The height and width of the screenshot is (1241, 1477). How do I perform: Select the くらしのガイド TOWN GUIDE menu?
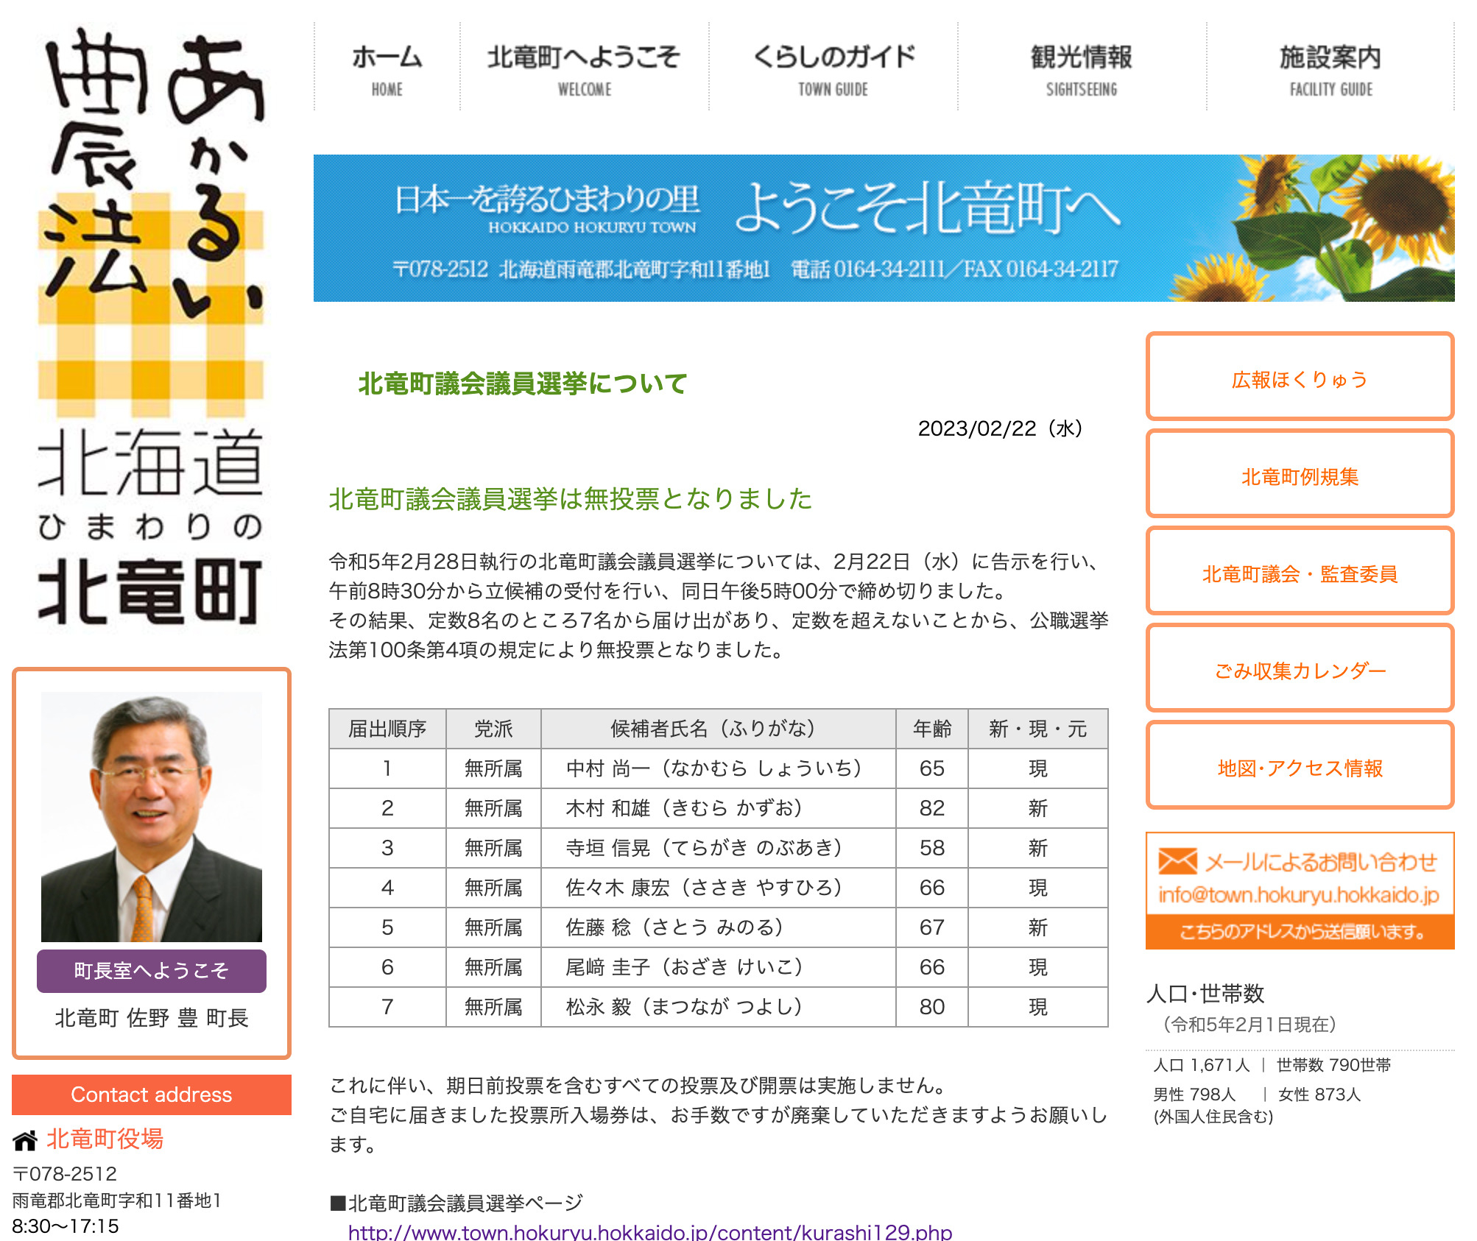832,70
